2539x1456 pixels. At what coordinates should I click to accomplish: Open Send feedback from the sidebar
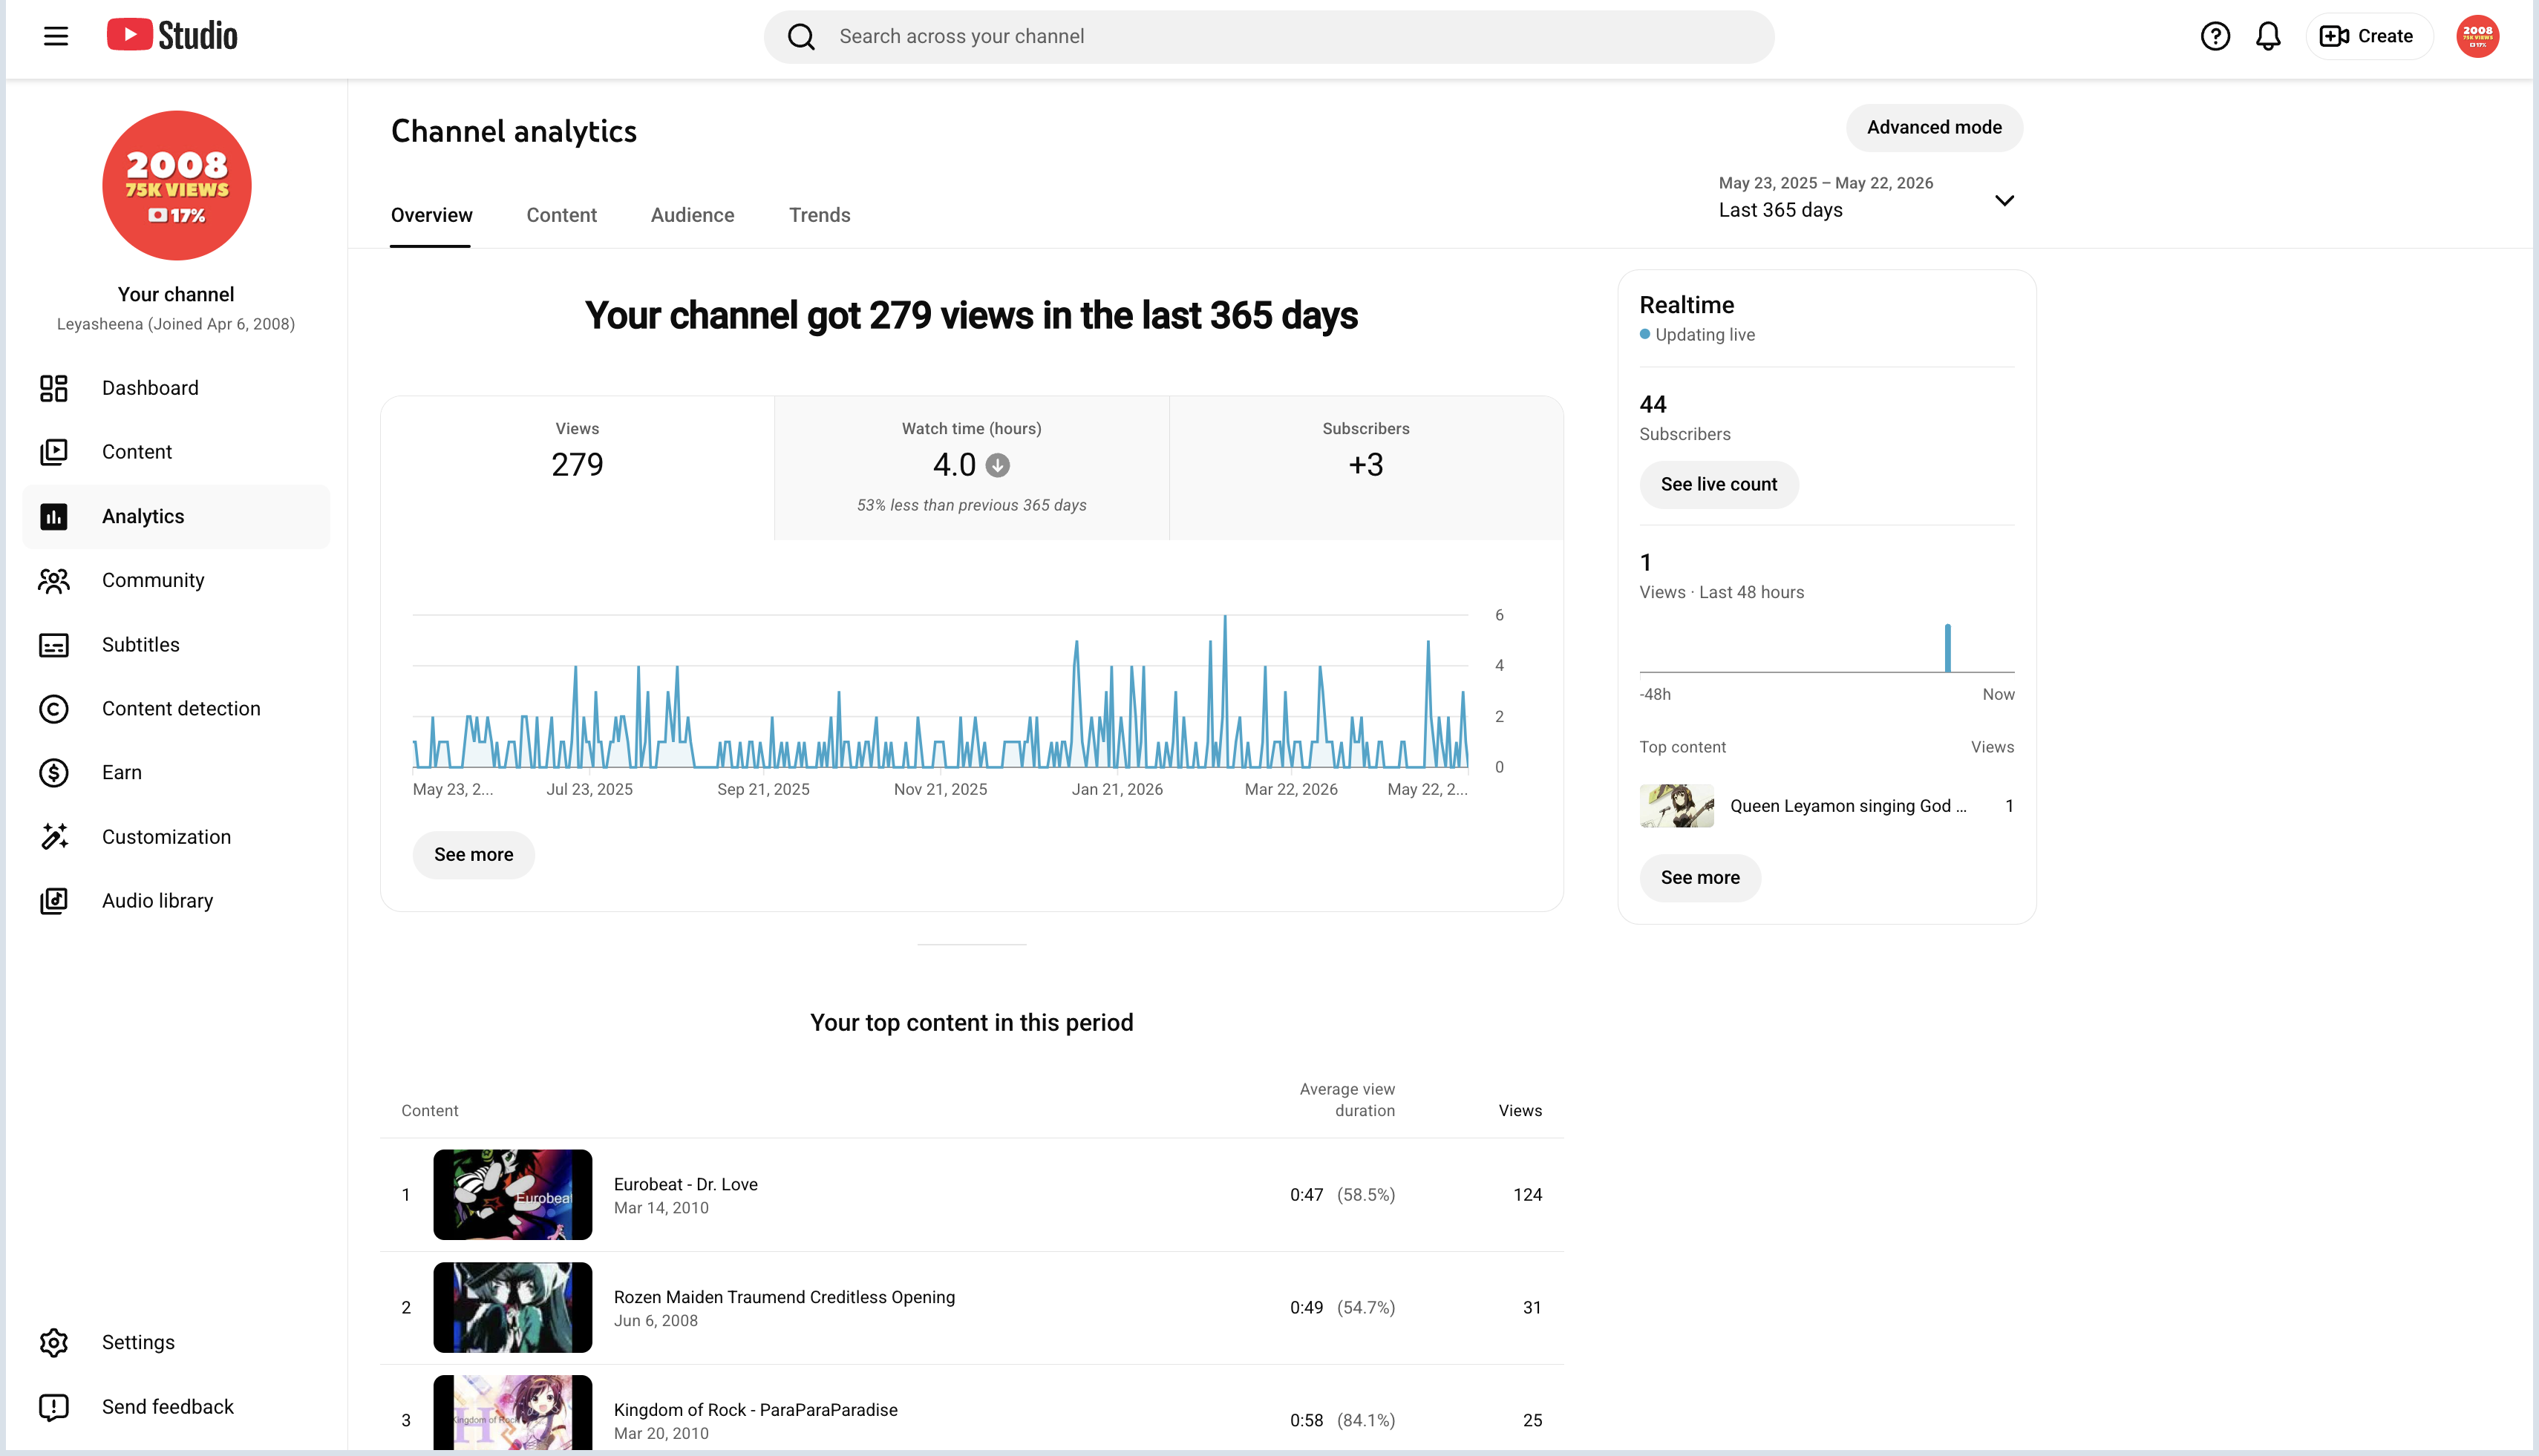(x=176, y=1407)
